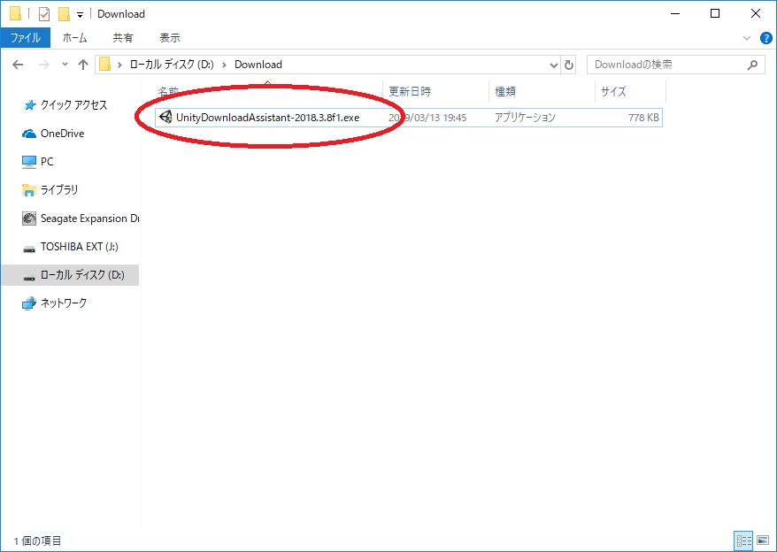Switch to the ホーム ribbon tab

click(75, 38)
